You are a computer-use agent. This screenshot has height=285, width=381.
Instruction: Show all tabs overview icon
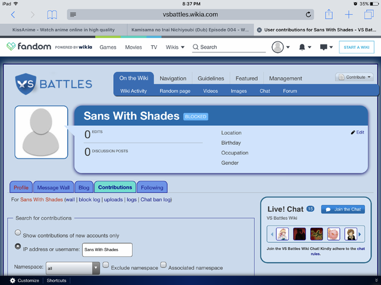(369, 14)
